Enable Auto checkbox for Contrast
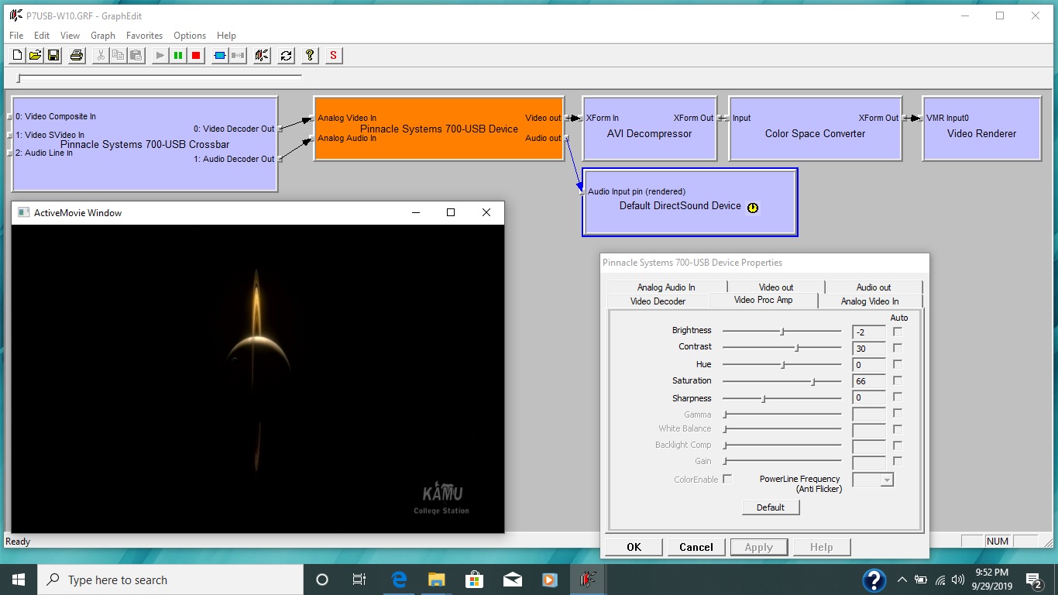 [898, 347]
